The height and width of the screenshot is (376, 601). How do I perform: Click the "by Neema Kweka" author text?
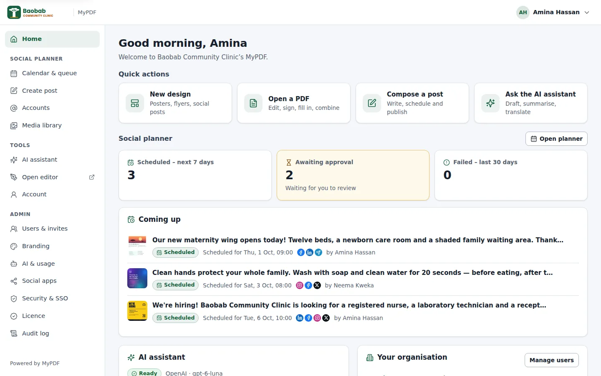click(349, 285)
